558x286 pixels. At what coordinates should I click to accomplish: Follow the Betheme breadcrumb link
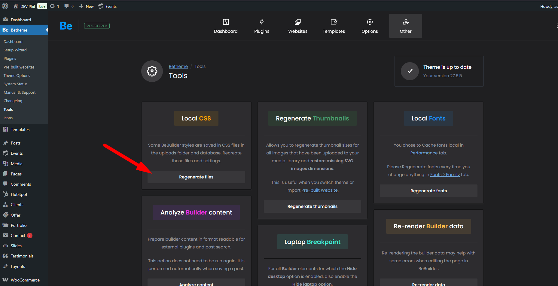coord(178,66)
